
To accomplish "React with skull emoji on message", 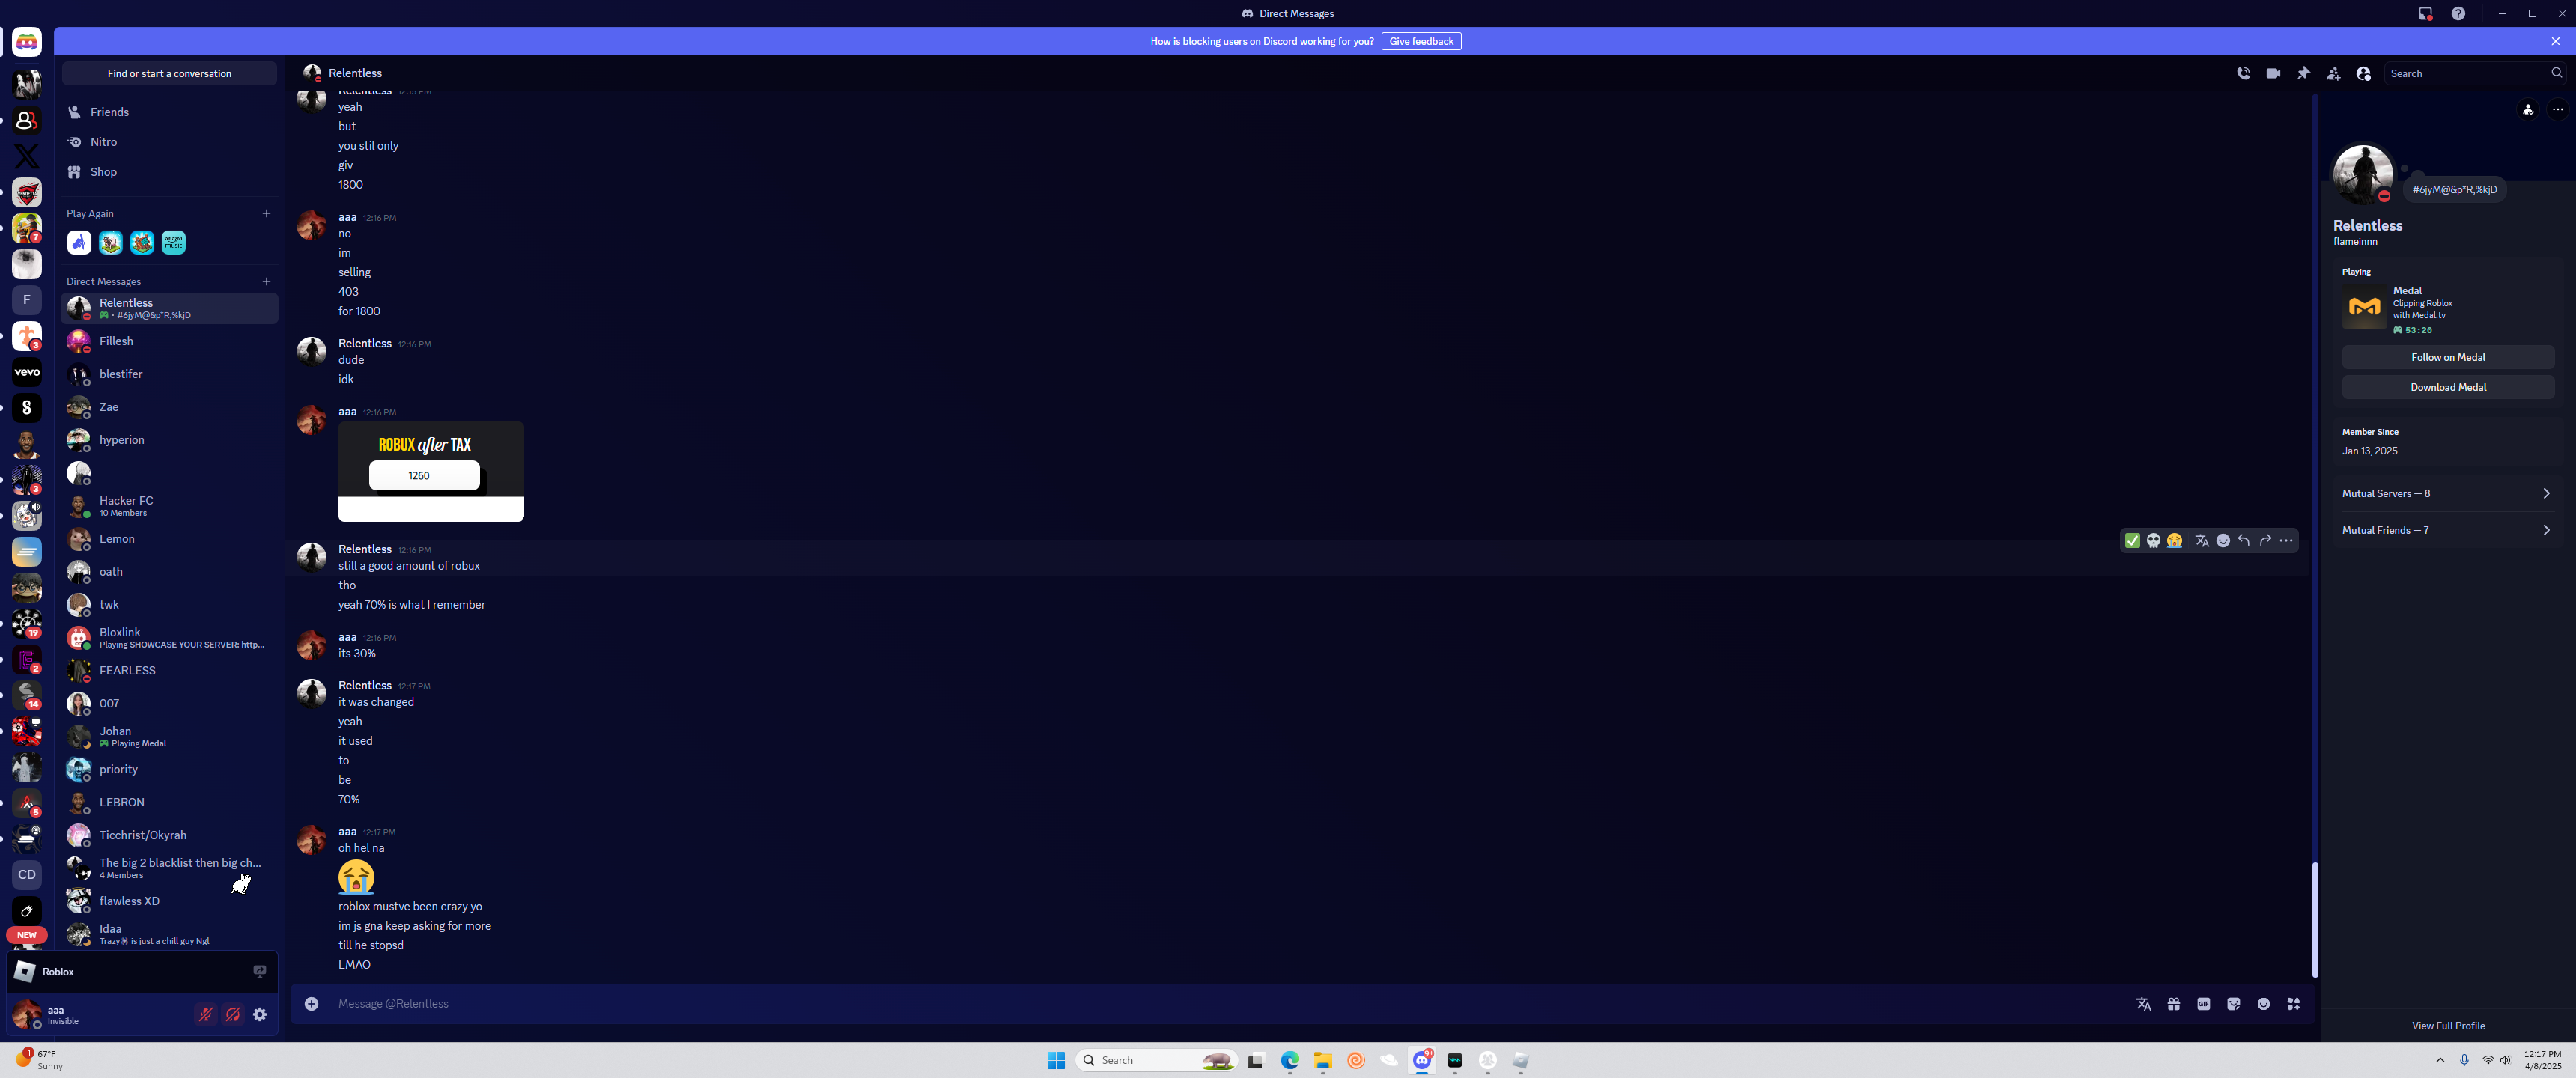I will [x=2153, y=540].
